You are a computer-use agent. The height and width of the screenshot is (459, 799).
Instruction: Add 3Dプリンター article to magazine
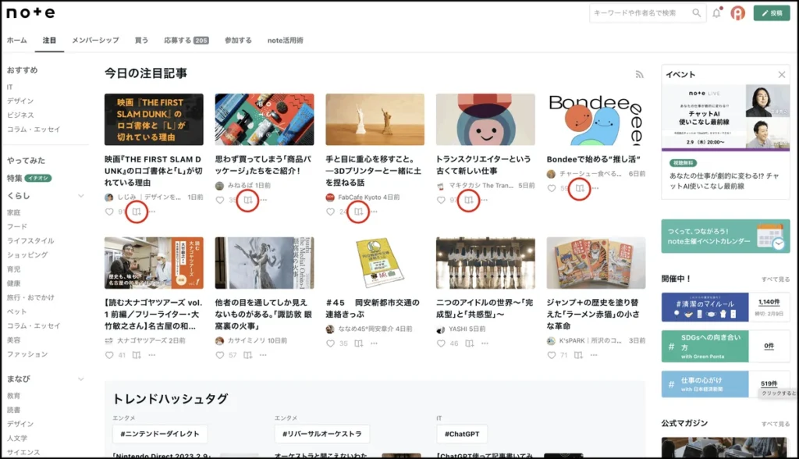(359, 212)
